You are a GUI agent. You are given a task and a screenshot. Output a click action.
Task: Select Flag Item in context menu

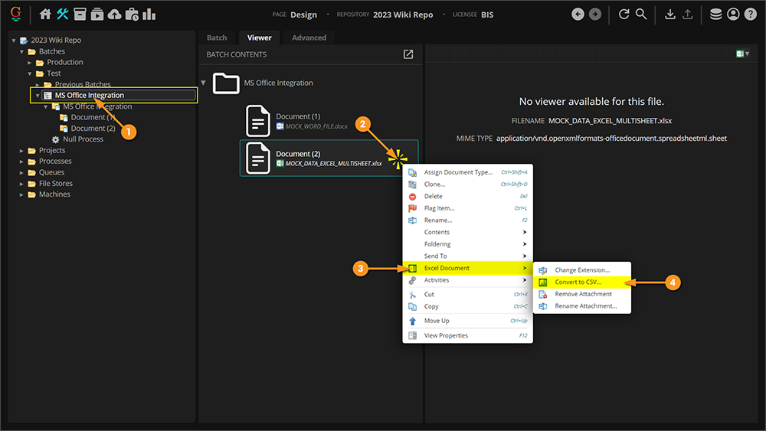(439, 208)
